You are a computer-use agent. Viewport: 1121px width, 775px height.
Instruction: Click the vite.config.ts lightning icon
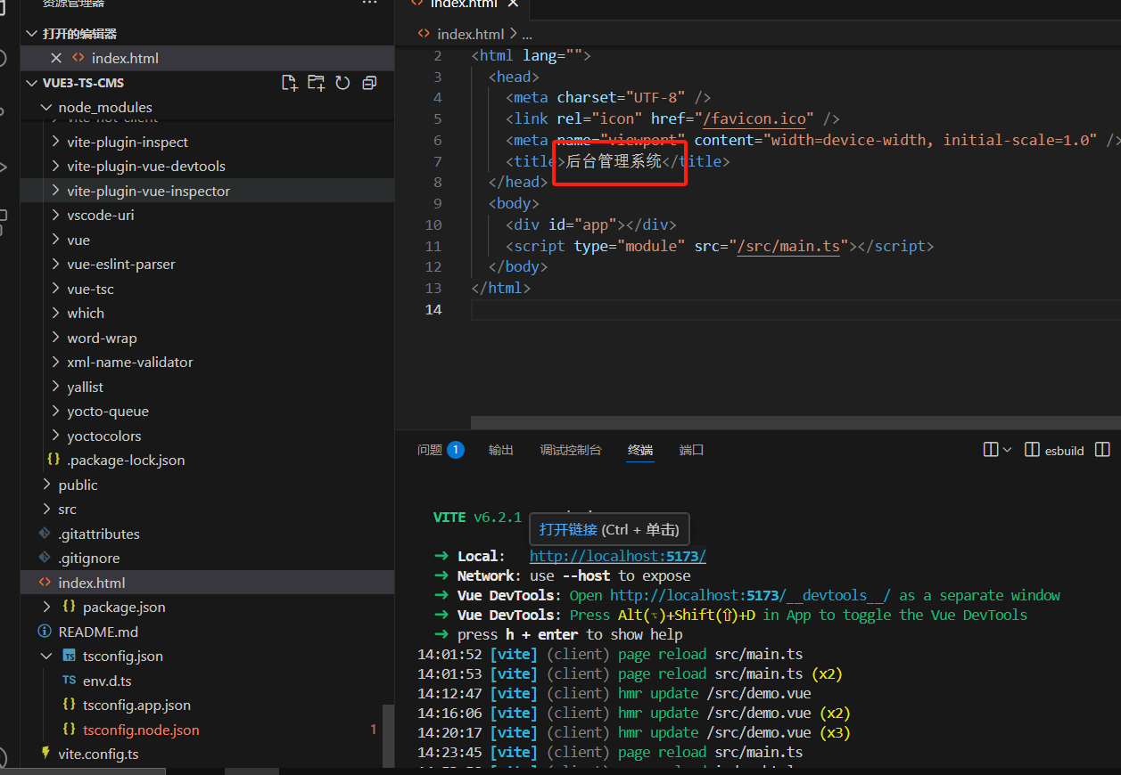pos(45,755)
